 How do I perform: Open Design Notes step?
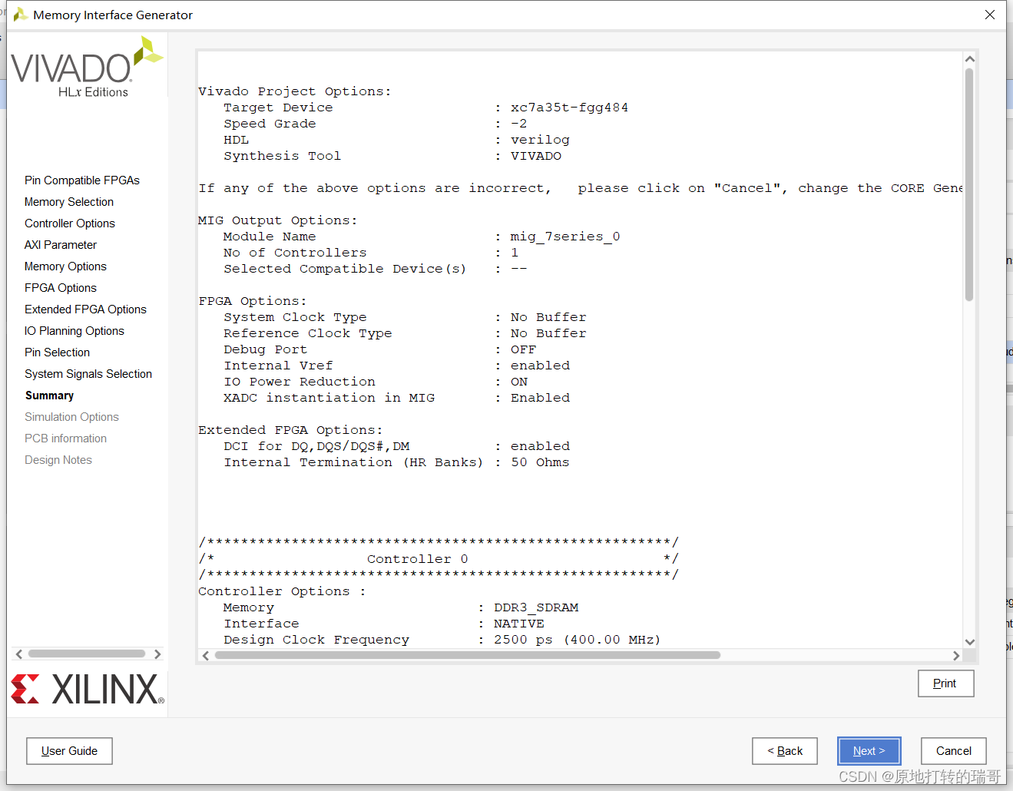(x=58, y=460)
